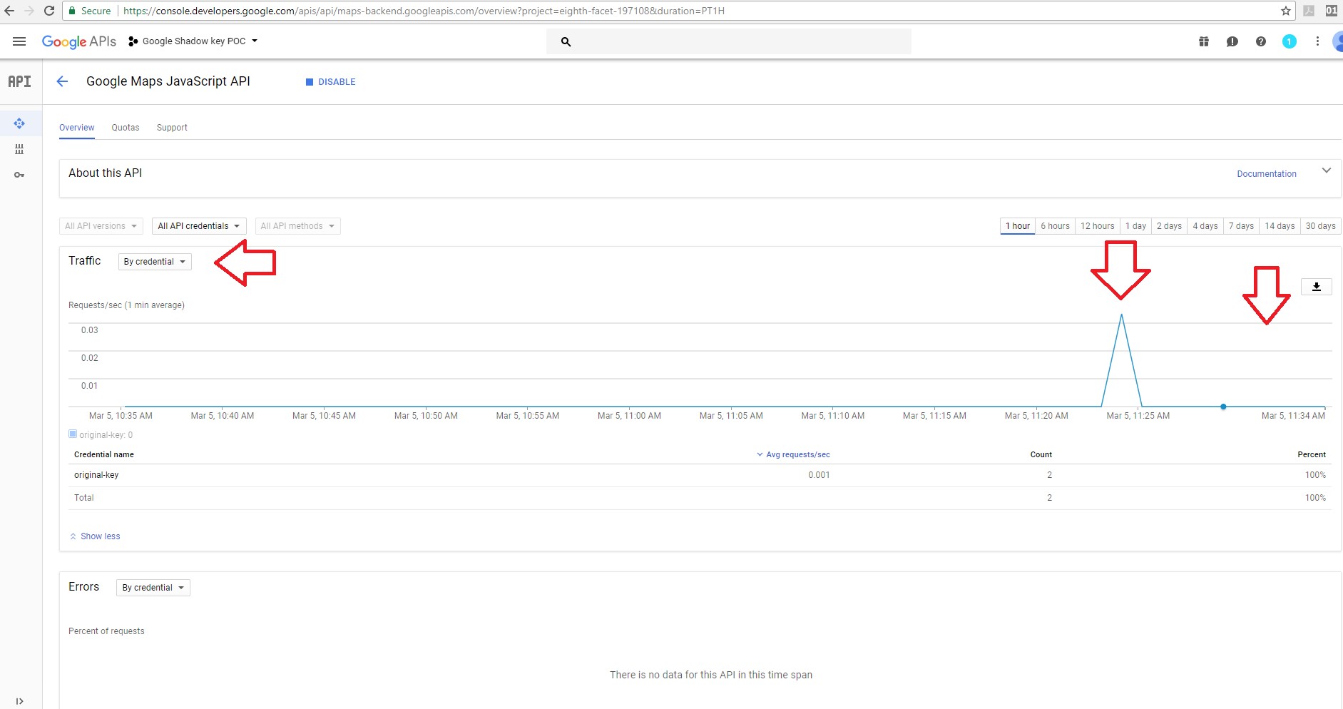Select the 4 days time range
Screen dimensions: 1343x709
pyautogui.click(x=1205, y=226)
